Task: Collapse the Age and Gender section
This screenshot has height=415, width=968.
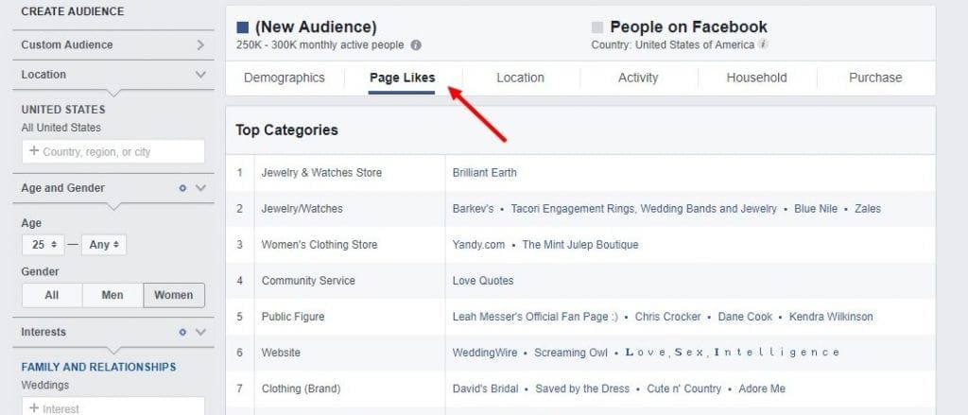Action: (200, 188)
